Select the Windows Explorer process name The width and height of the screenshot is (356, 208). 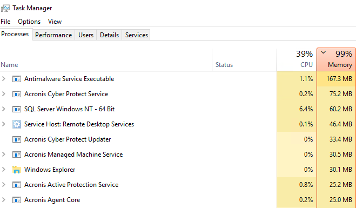tap(50, 170)
